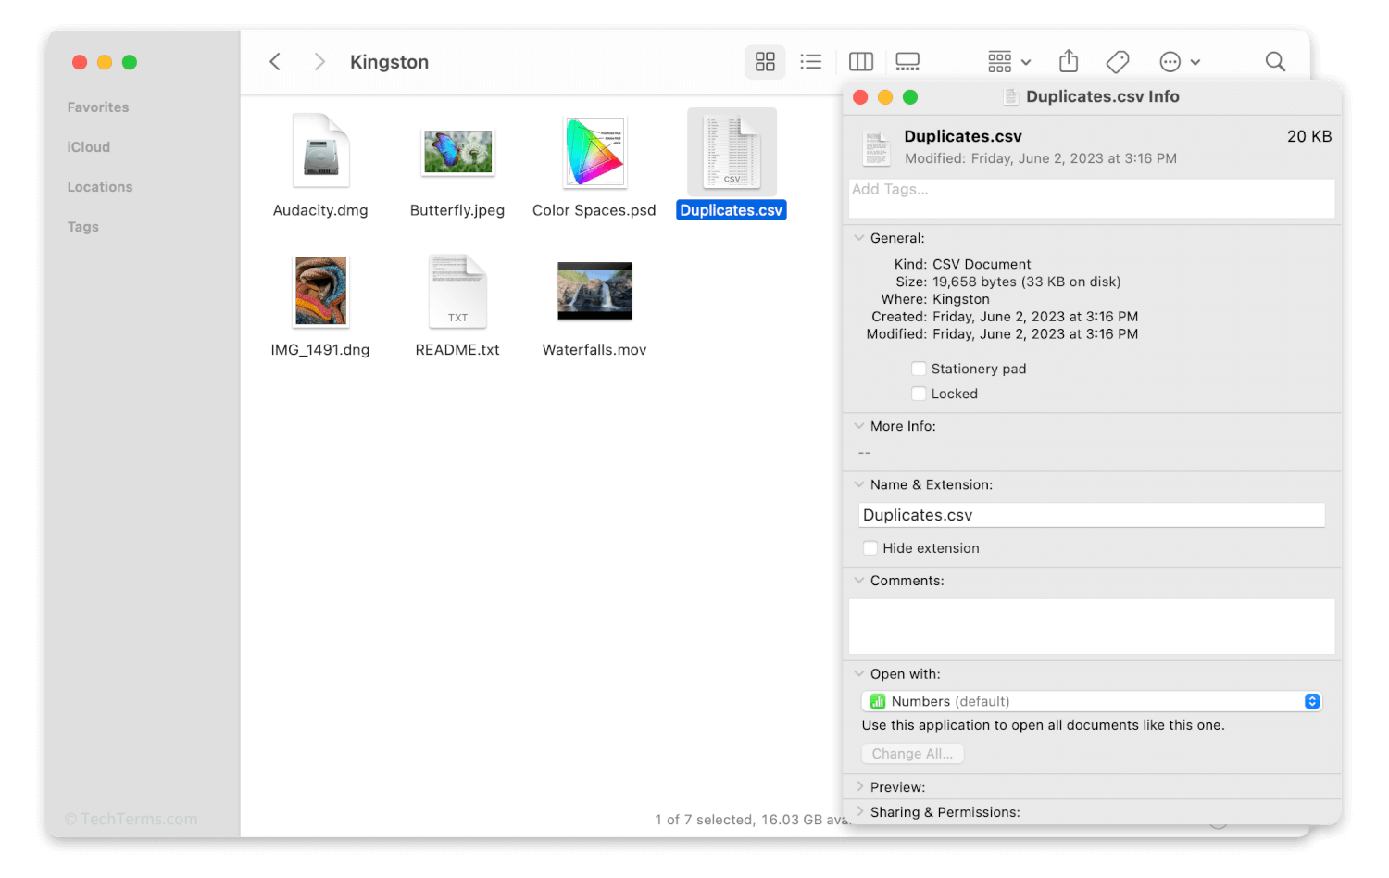Click the Color Spaces.psd file name

pyautogui.click(x=594, y=210)
